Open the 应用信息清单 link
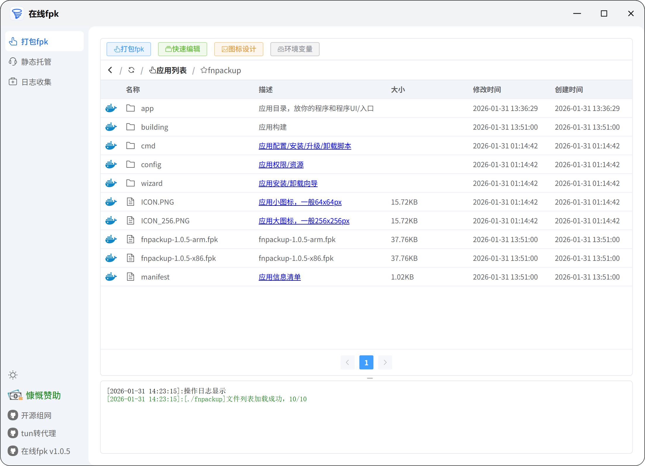Viewport: 645px width, 466px height. (279, 277)
